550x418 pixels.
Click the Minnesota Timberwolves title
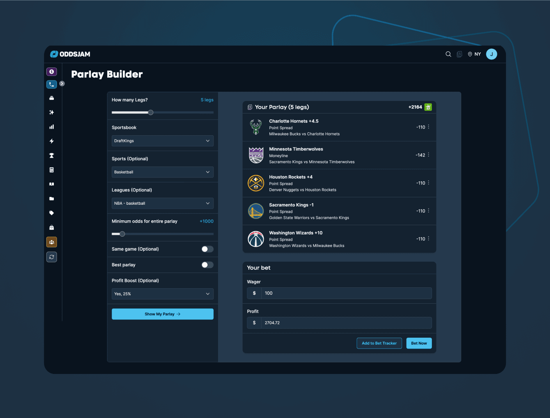click(296, 149)
